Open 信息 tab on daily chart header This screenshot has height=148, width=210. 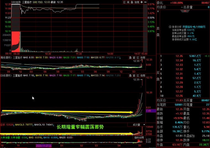[143, 75]
